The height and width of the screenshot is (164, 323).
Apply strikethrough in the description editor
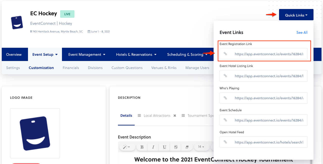tap(176, 147)
